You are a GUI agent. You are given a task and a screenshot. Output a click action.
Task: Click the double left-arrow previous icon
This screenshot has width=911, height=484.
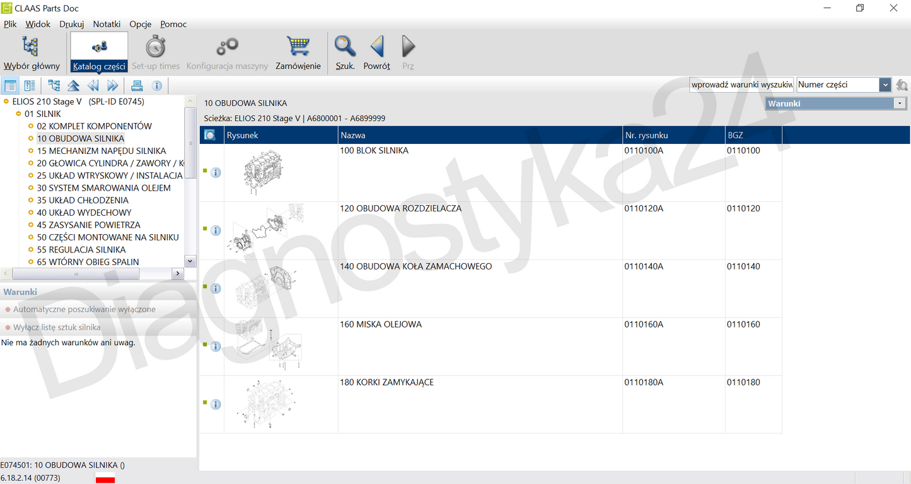[93, 86]
